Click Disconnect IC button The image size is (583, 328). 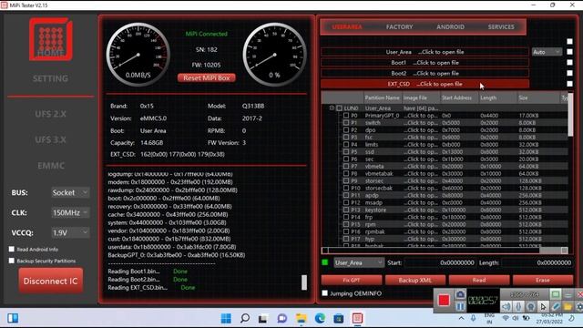[51, 282]
